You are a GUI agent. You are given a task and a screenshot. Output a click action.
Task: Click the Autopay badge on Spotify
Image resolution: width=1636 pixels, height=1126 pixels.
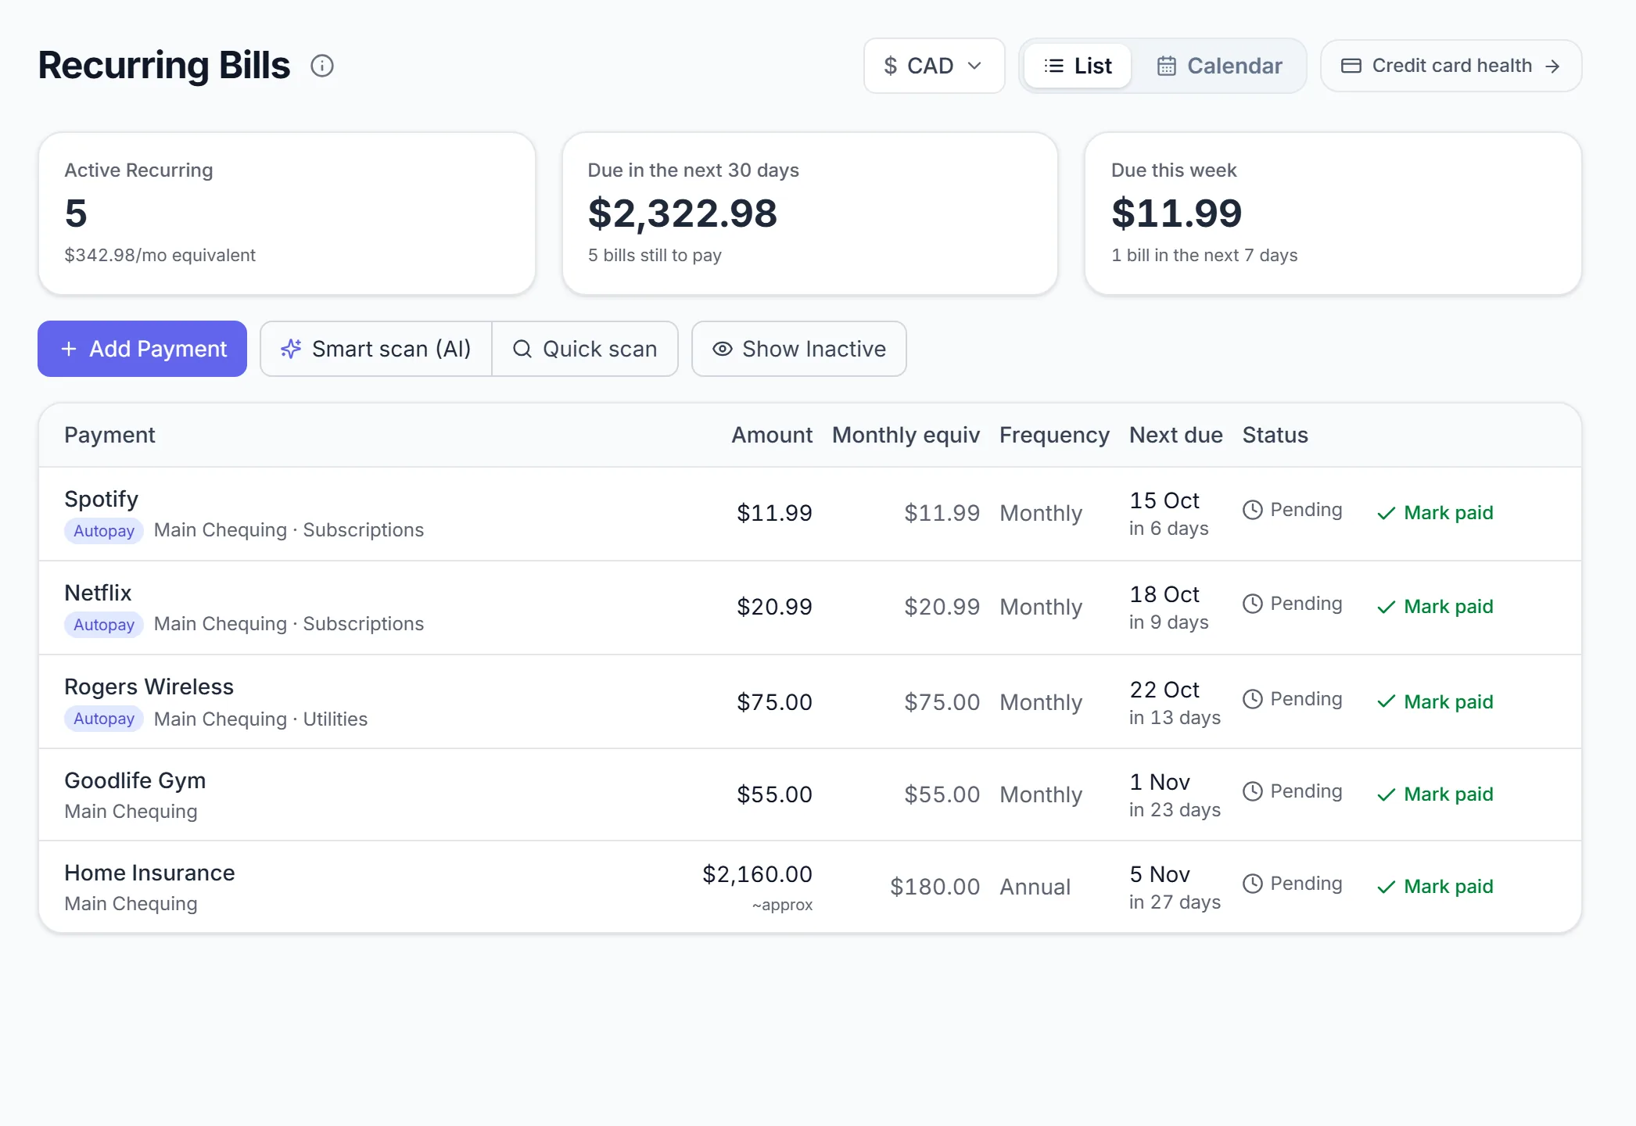[104, 531]
